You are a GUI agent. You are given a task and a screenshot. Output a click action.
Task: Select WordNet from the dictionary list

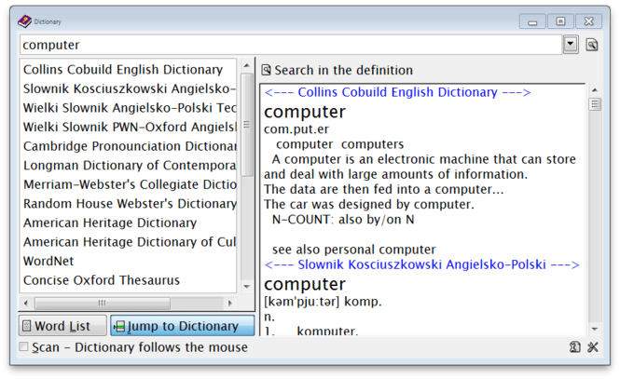tap(48, 261)
